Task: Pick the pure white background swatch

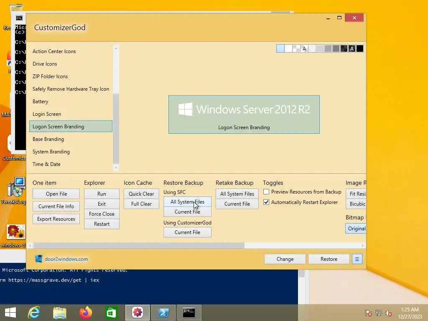Action: click(x=288, y=48)
